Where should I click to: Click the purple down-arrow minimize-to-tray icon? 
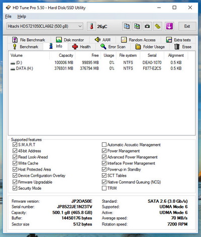click(x=169, y=26)
